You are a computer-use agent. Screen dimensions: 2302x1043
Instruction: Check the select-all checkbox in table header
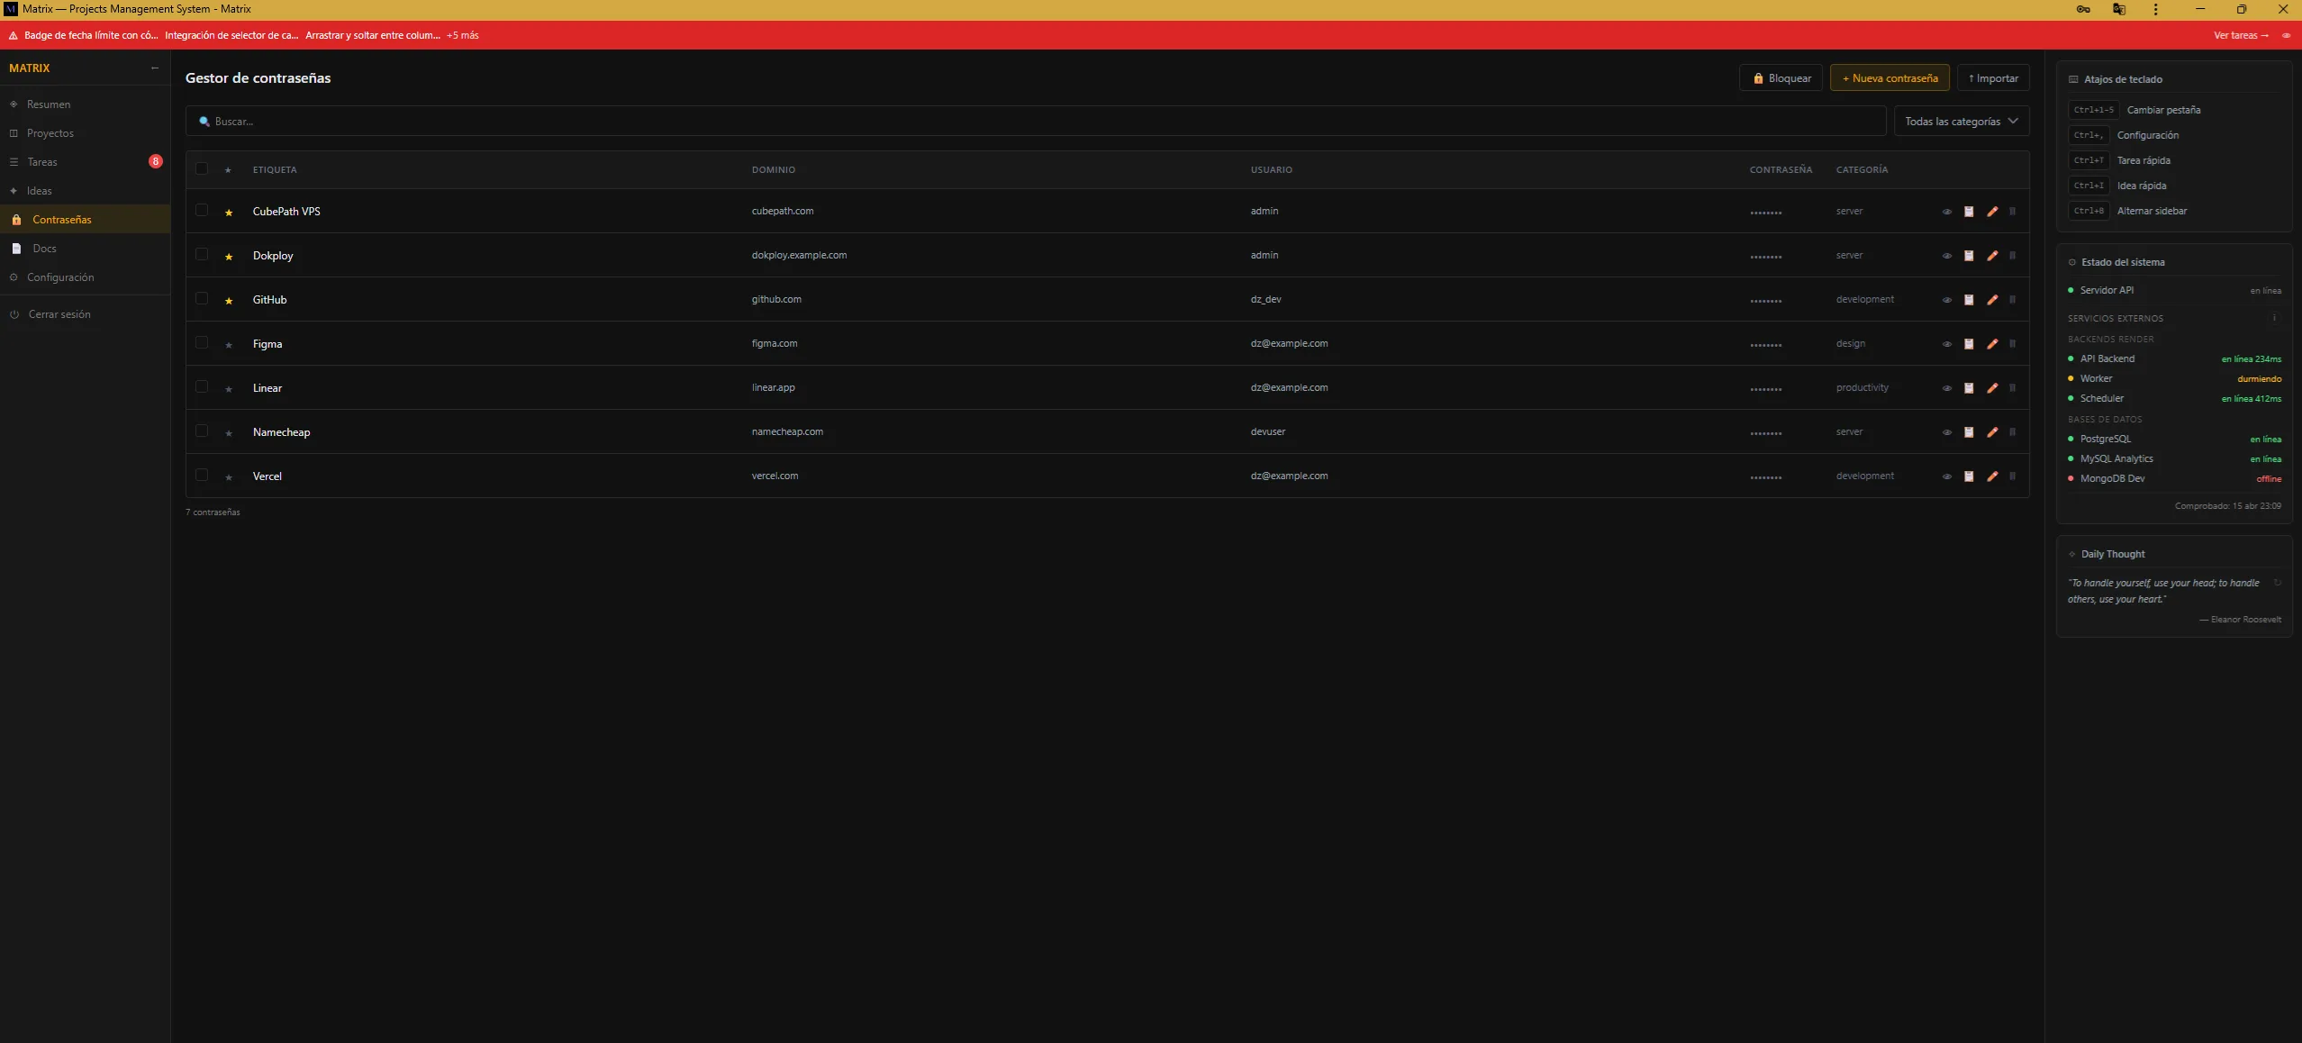202,169
